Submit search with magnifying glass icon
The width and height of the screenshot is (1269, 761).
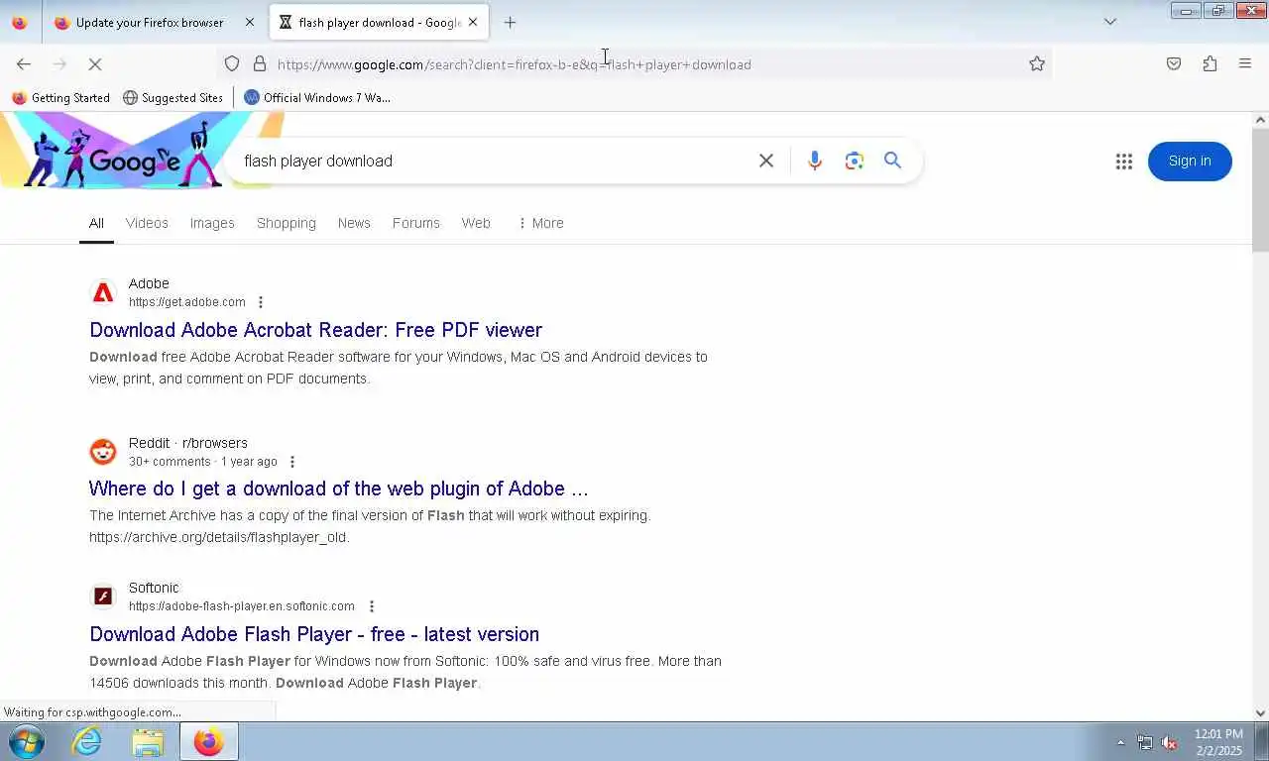pos(892,161)
